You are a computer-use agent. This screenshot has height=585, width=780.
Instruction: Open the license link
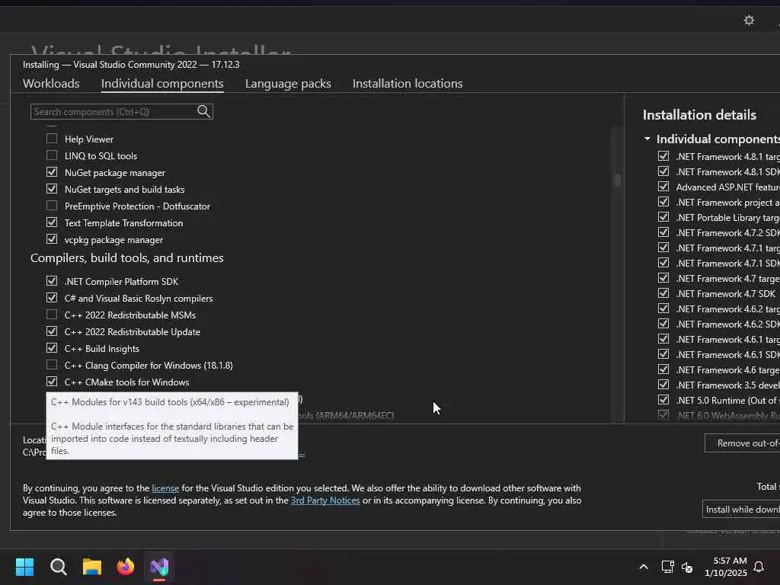pyautogui.click(x=165, y=488)
